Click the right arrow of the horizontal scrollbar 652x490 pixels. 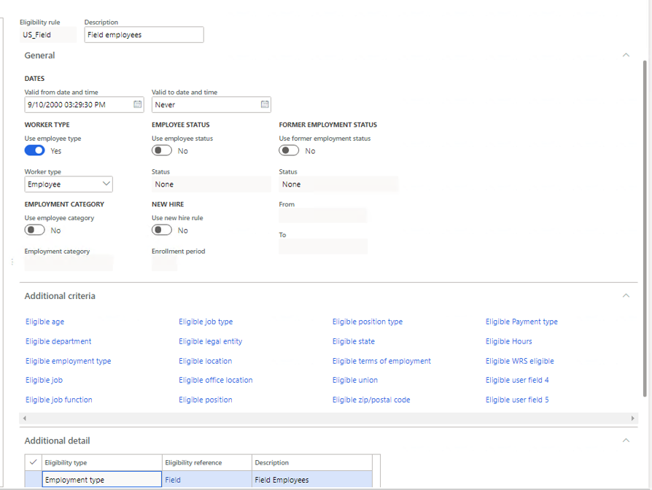click(632, 419)
